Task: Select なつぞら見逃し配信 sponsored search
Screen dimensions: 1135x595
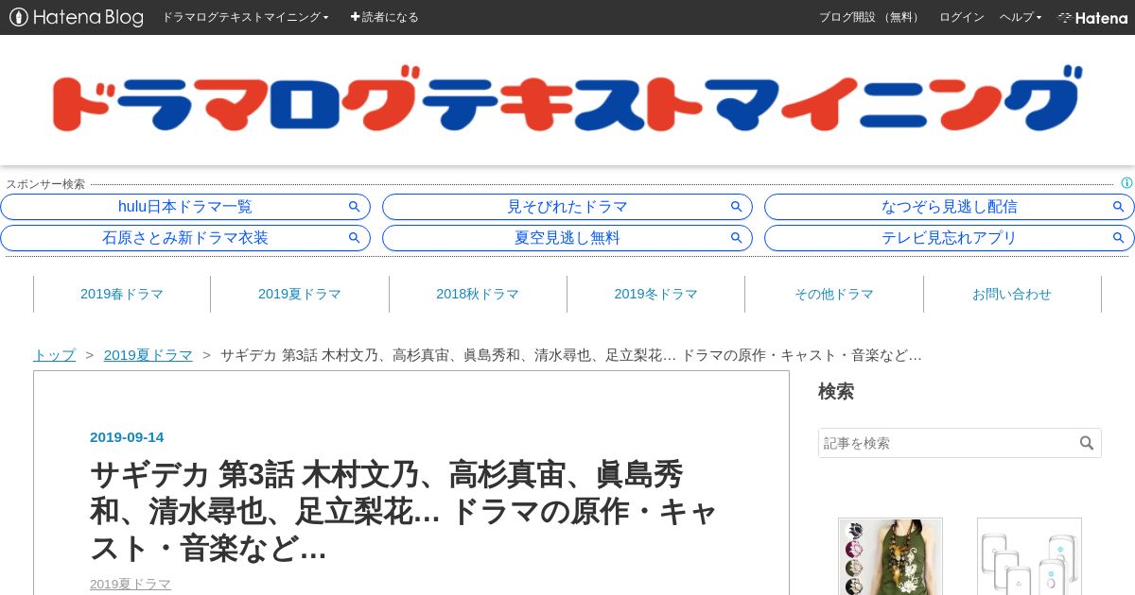Action: (x=950, y=207)
